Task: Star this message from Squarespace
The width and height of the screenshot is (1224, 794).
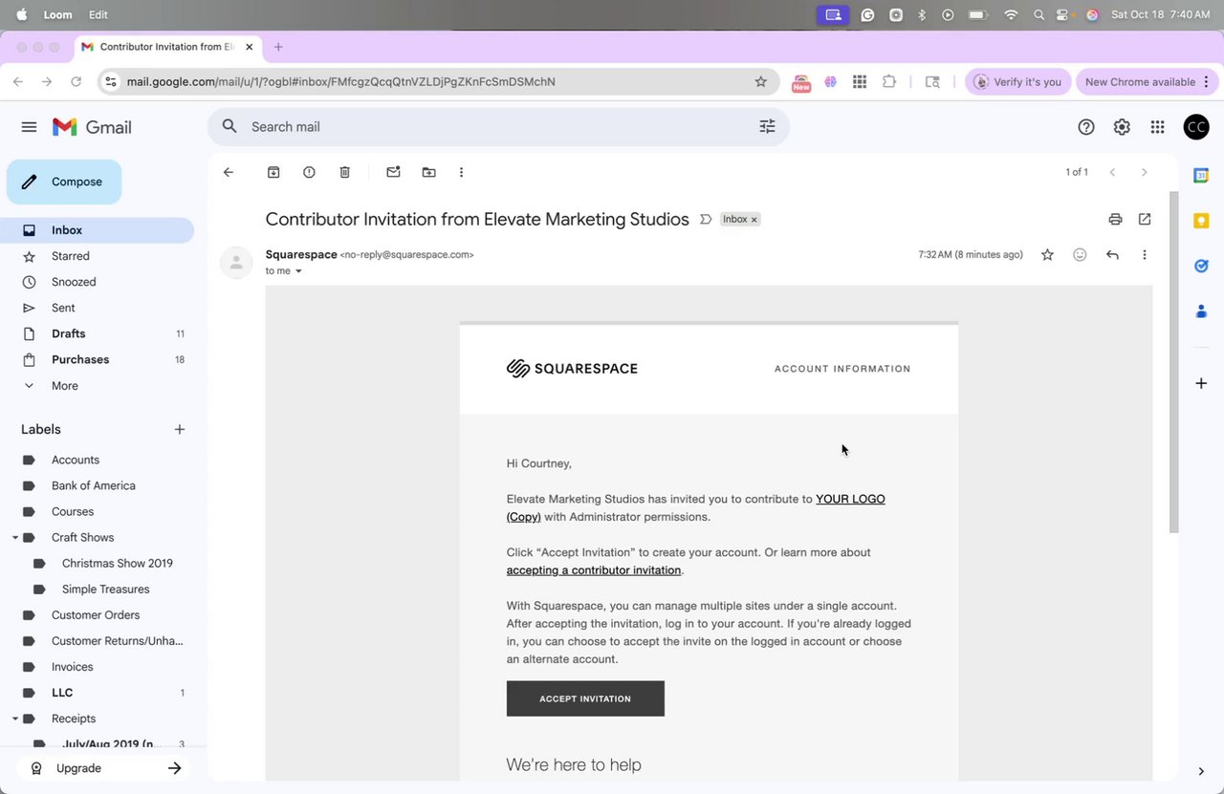Action: pyautogui.click(x=1047, y=254)
